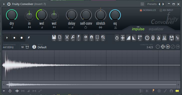Open the equalize bars tool
Screen dimensions: 182x95
(164, 38)
